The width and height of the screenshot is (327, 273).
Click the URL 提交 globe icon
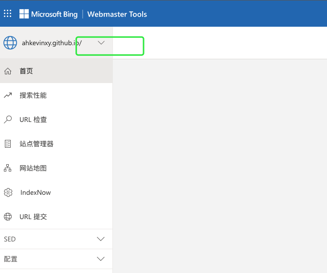(x=8, y=217)
